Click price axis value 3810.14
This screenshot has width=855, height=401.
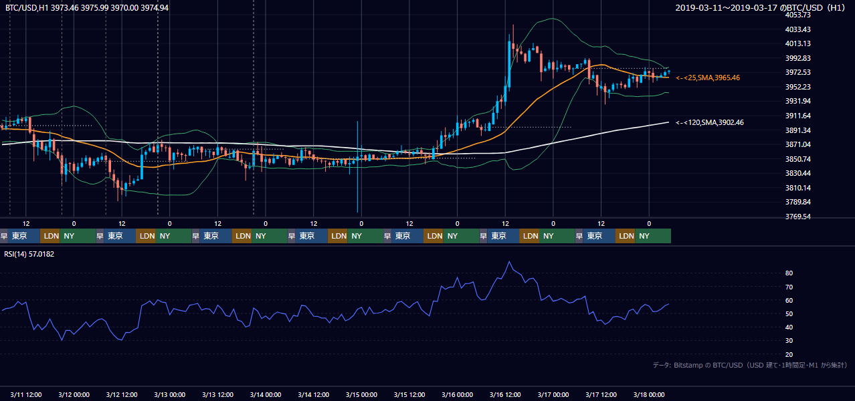[x=798, y=188]
